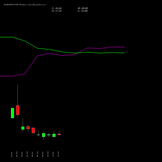Click the 09 Feb date label
The image size is (162, 162).
43,154
